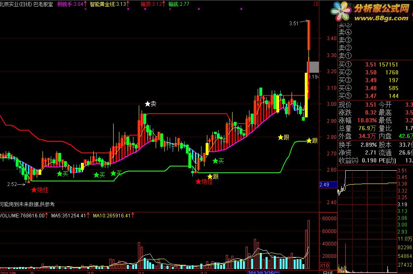
Task: Select the X10 volume scale box
Action: coord(324,266)
